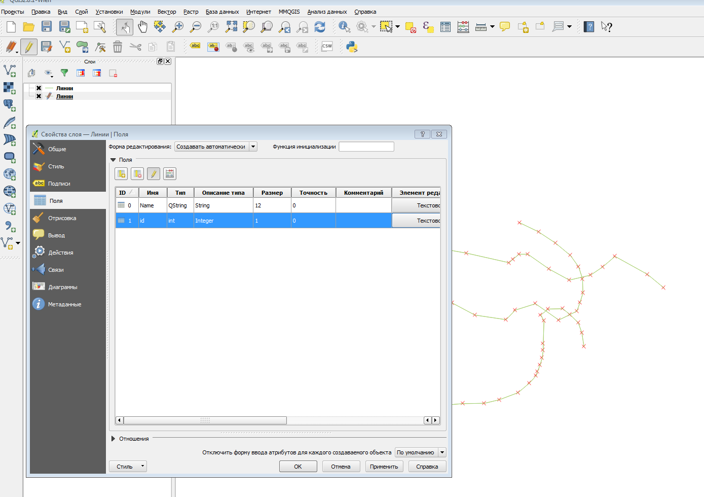Click the Refresh map icon
This screenshot has height=497, width=704.
click(320, 27)
